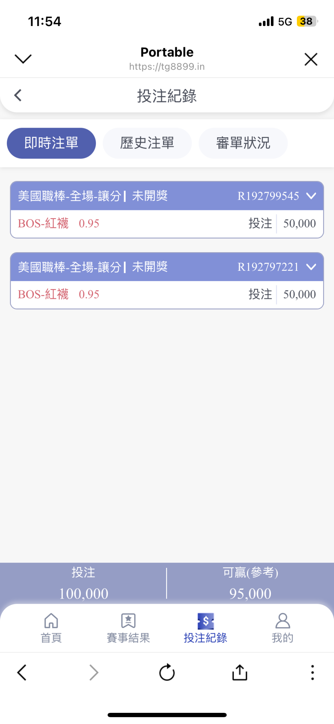Close the Portable browser with X
The width and height of the screenshot is (334, 724).
point(311,59)
